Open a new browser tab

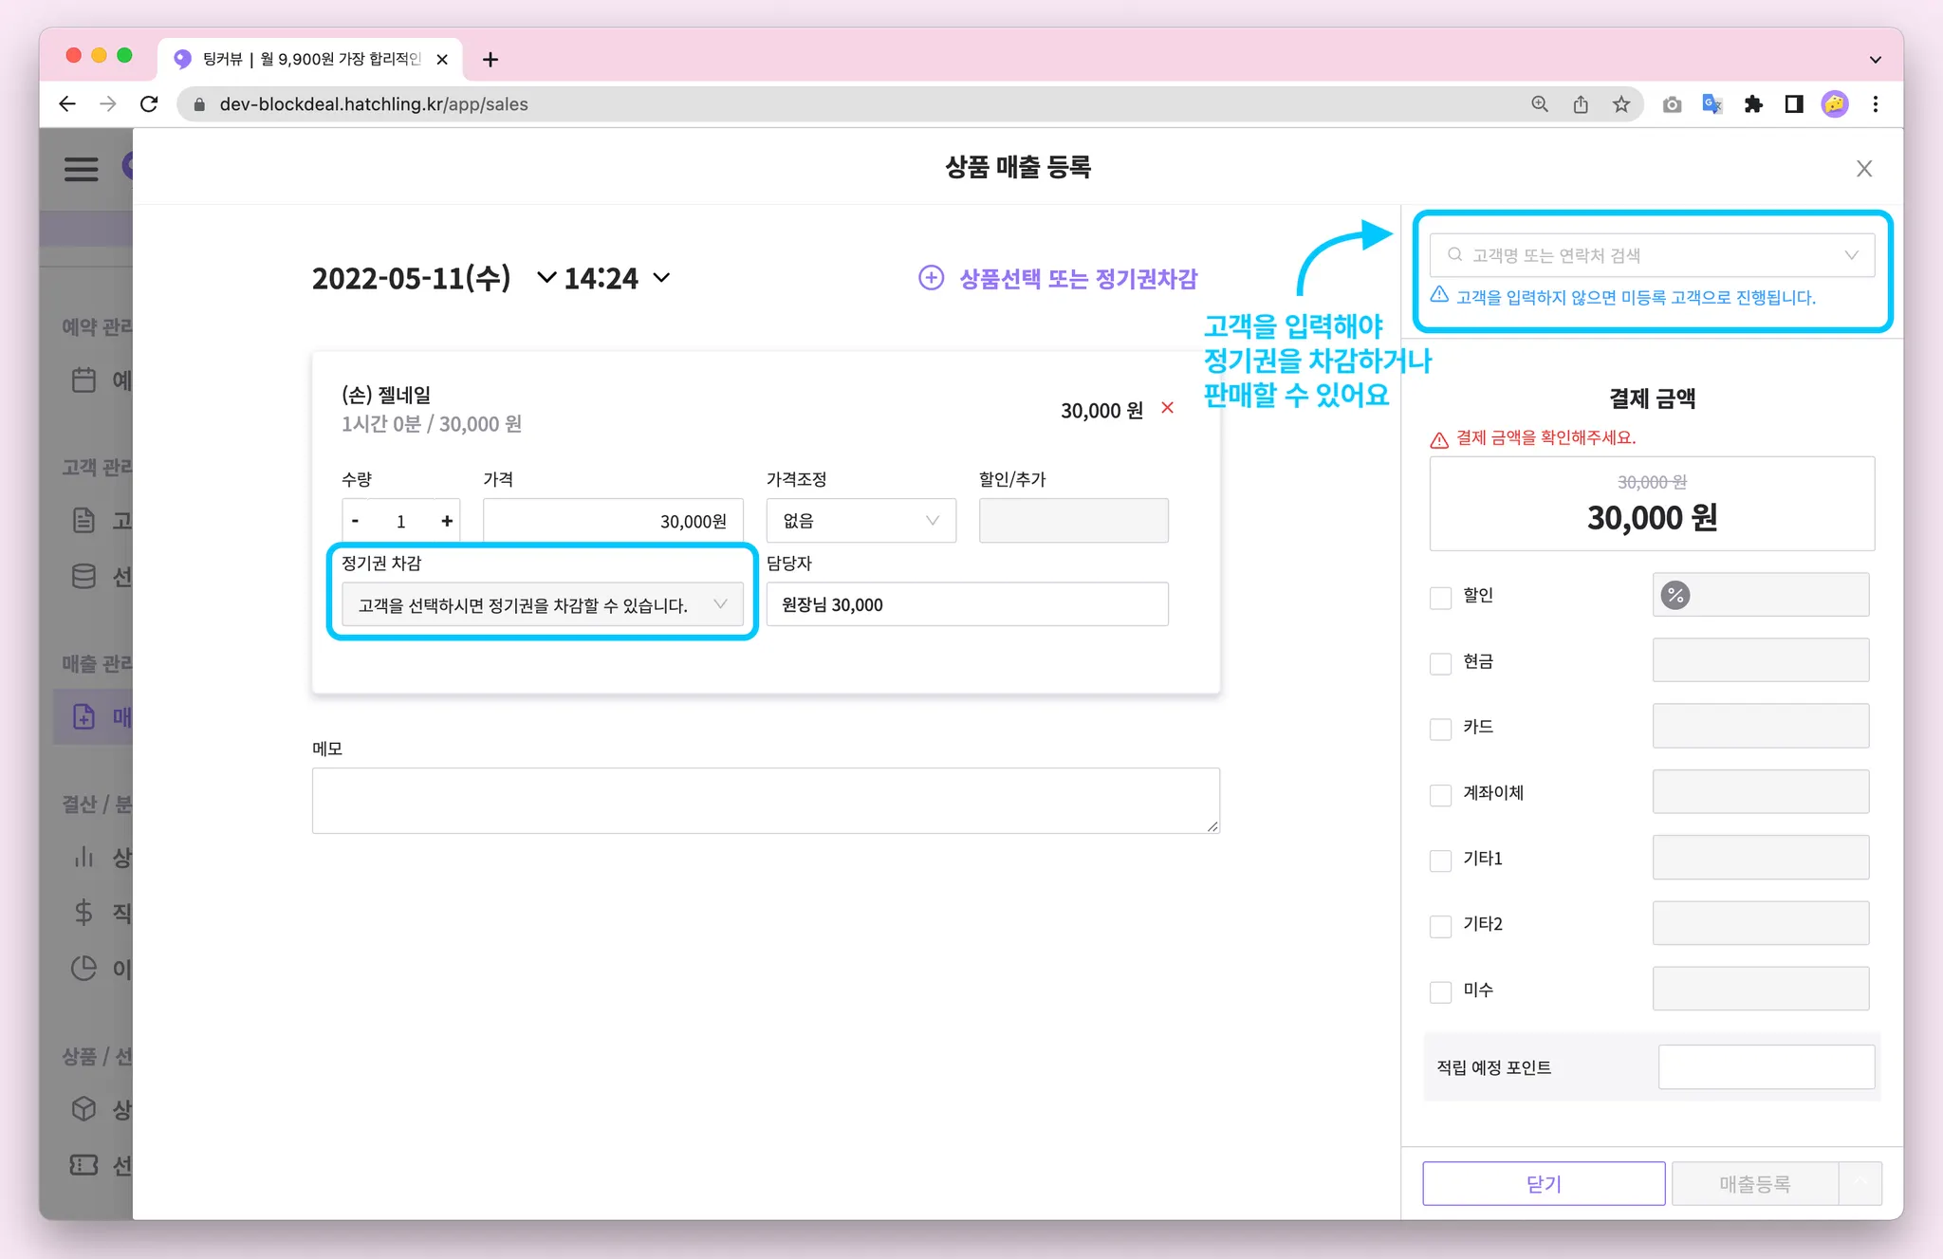pyautogui.click(x=490, y=60)
